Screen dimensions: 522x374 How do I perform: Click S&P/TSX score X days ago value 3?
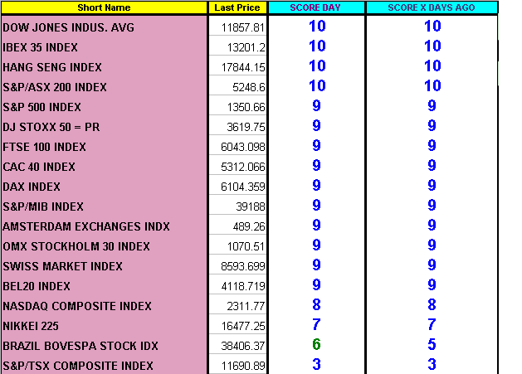[x=432, y=364]
